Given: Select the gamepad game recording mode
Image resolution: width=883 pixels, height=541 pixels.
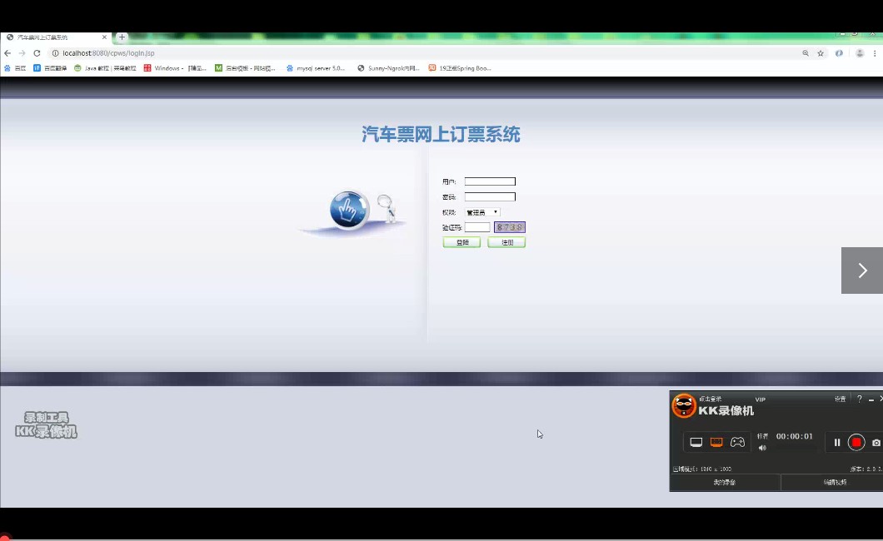Looking at the screenshot, I should pos(737,442).
